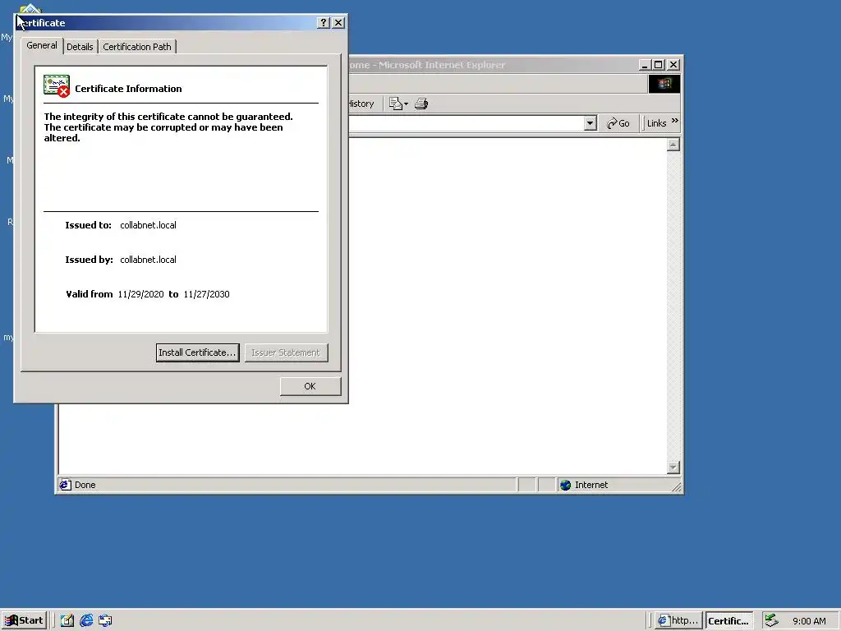Minimize the Internet Explorer window
The image size is (841, 631).
pyautogui.click(x=646, y=65)
